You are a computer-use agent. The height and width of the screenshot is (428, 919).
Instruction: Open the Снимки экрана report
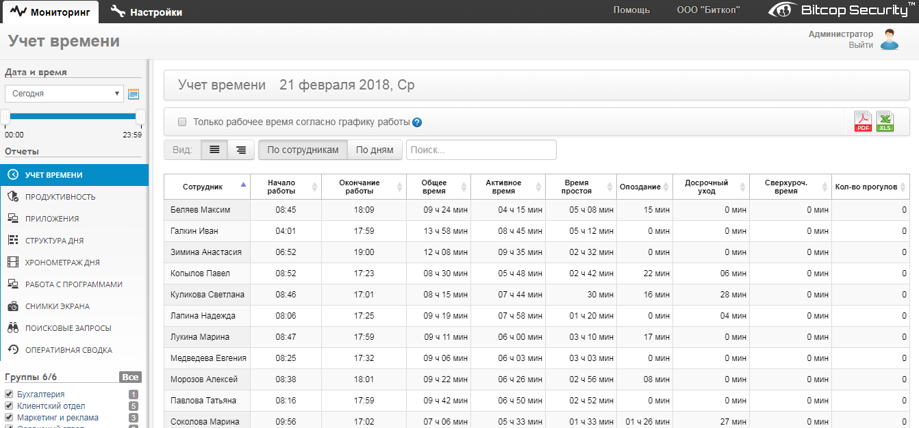(x=58, y=306)
